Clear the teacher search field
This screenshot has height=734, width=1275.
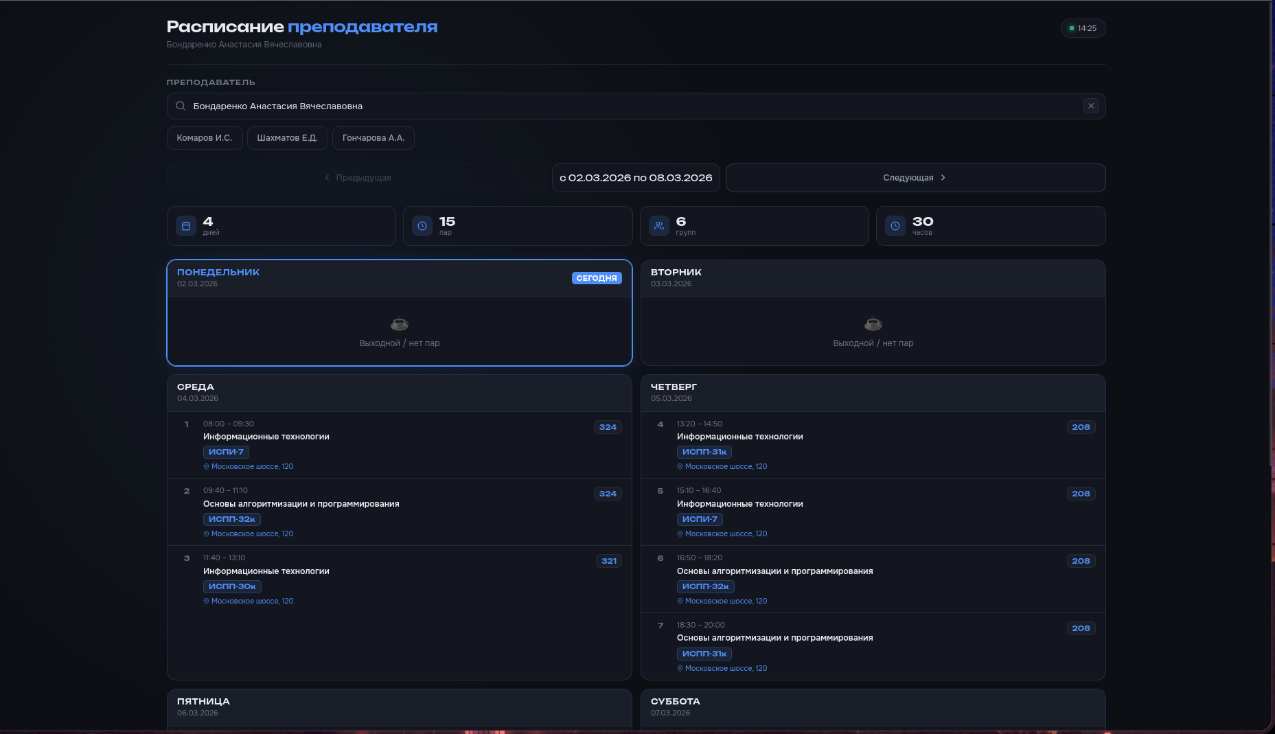(1091, 106)
